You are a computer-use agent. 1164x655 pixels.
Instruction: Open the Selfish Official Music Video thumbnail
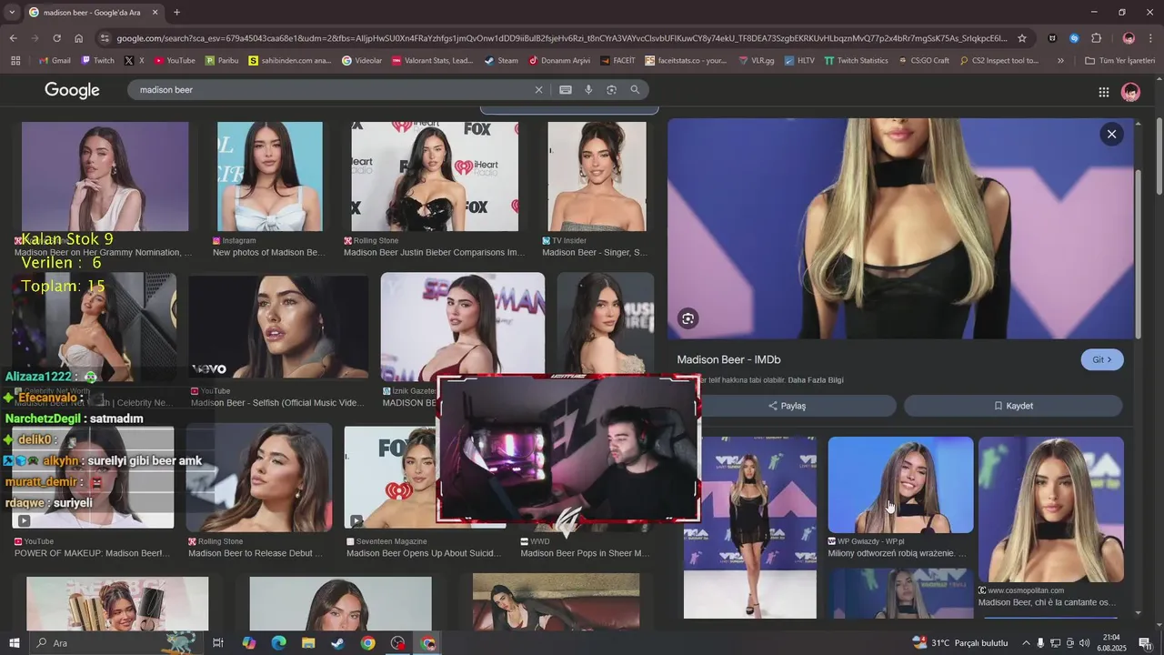pos(278,327)
